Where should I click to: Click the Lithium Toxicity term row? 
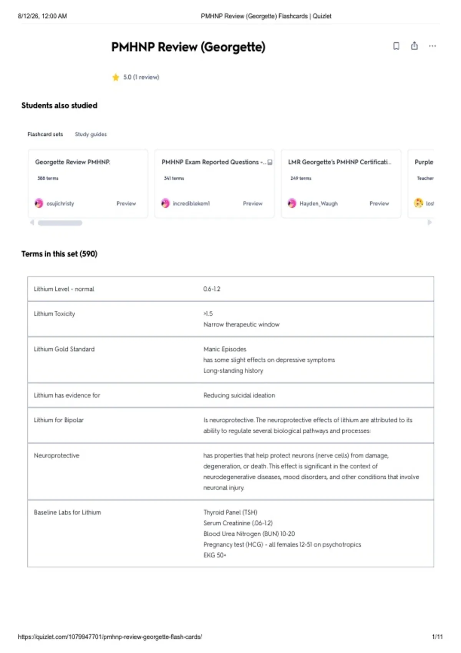point(230,319)
